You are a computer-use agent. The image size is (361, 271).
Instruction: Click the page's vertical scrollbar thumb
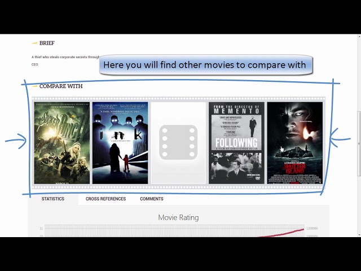click(359, 143)
